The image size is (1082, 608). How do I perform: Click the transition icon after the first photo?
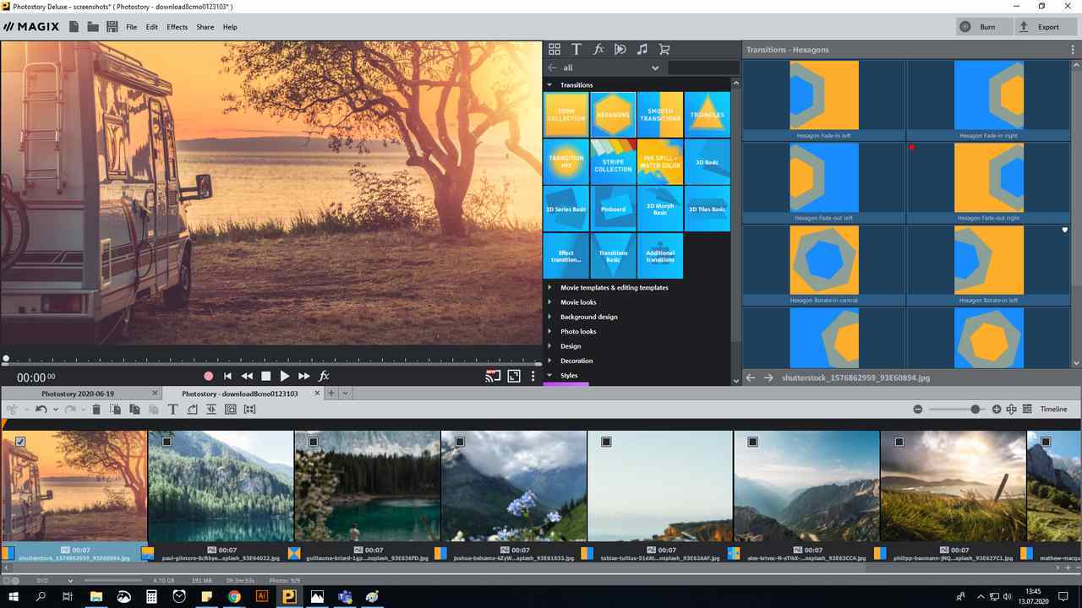click(x=148, y=554)
